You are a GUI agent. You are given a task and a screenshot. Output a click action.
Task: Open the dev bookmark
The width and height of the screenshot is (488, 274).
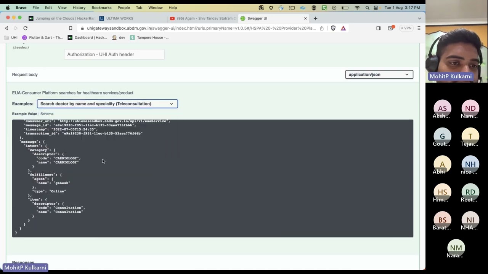pos(118,38)
